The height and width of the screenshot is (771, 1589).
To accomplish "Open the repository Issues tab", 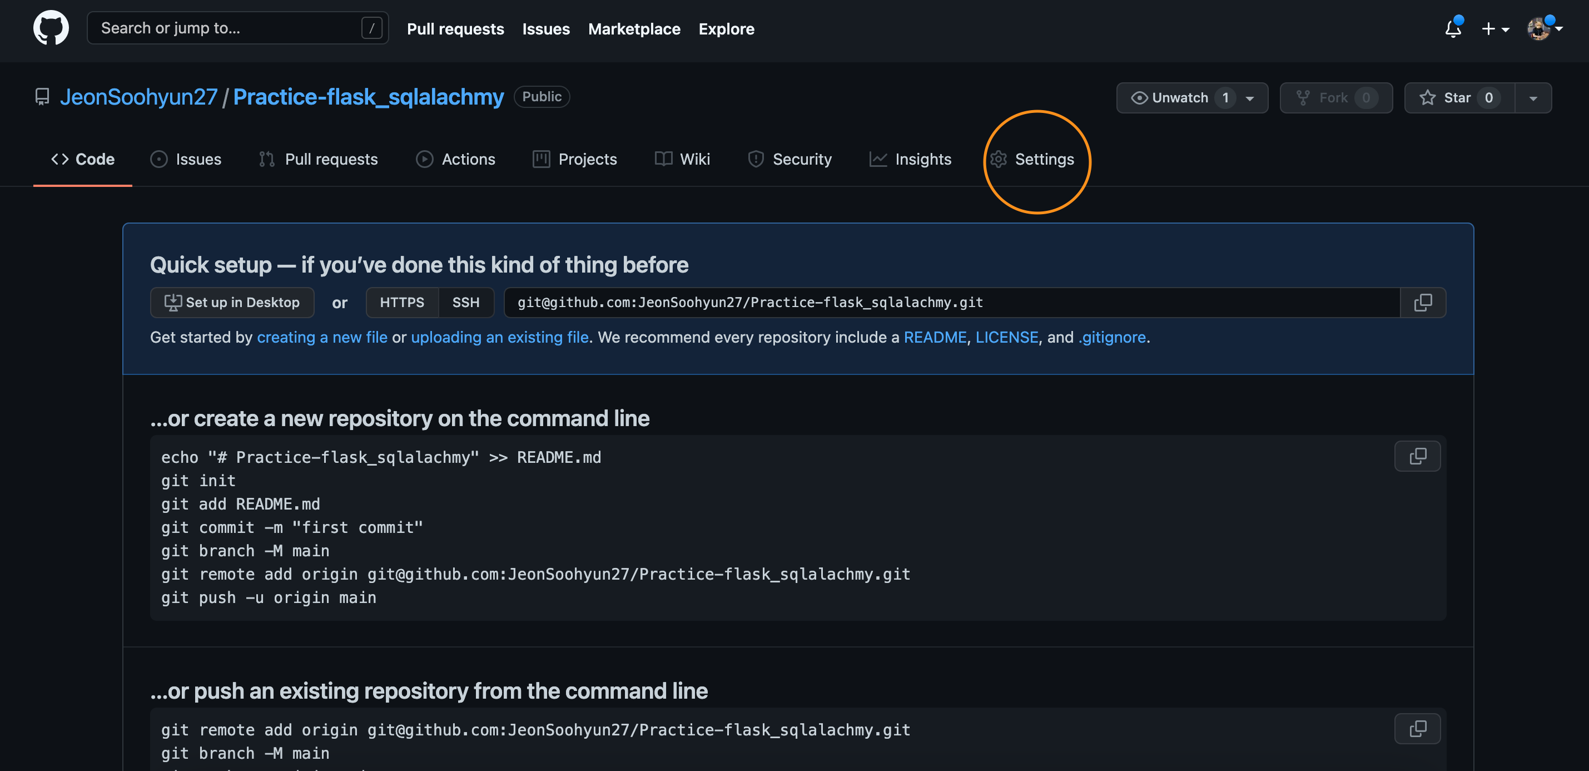I will click(x=186, y=159).
